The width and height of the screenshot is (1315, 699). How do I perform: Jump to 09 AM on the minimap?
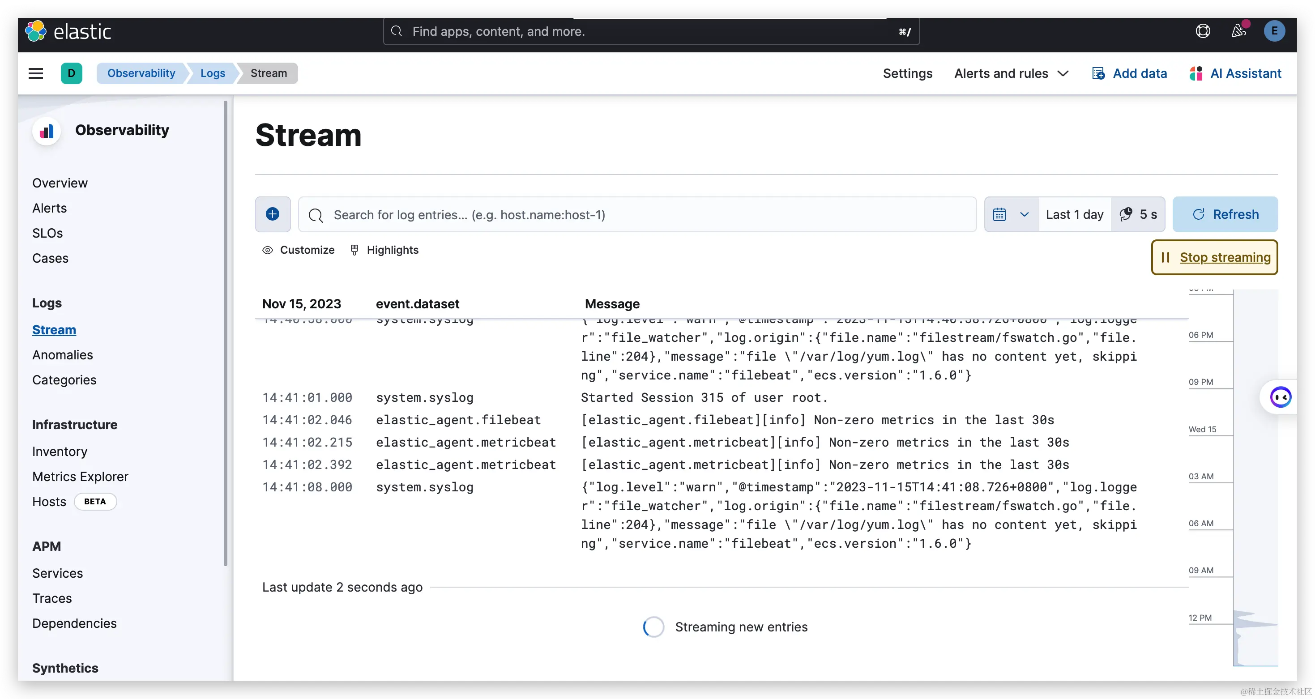click(1201, 570)
